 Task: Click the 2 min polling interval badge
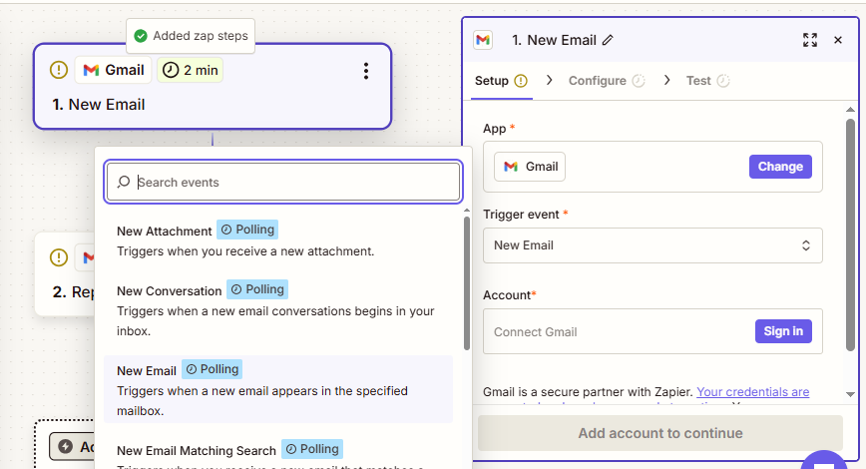190,70
